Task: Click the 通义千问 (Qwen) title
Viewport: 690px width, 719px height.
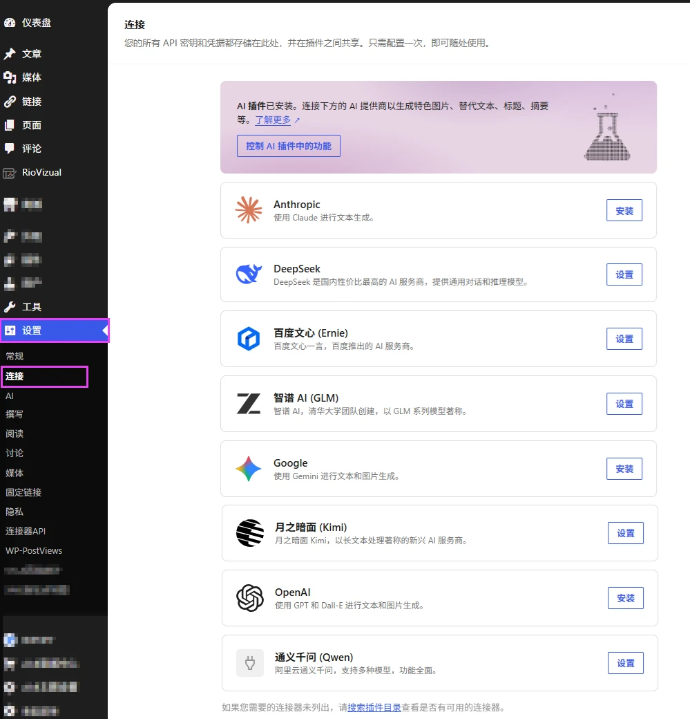Action: coord(314,657)
